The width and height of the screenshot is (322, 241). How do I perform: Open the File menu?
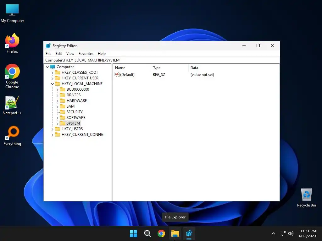(48, 53)
